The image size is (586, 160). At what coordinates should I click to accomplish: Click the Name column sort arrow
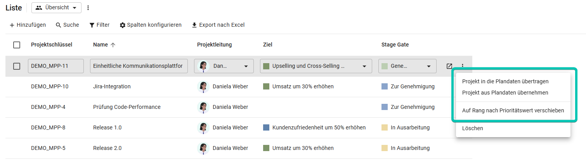click(113, 45)
